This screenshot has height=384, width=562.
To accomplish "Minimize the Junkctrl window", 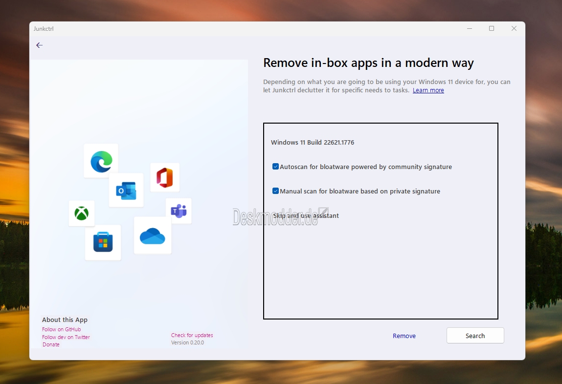I will (x=470, y=29).
